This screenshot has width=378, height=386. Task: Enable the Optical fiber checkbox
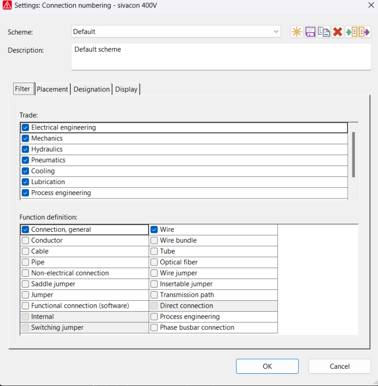point(154,262)
